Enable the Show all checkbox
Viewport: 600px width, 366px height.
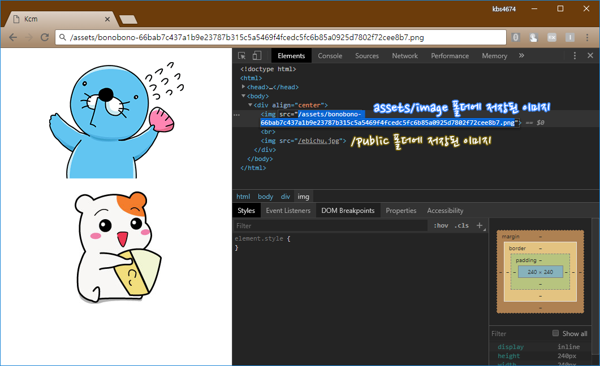(556, 333)
